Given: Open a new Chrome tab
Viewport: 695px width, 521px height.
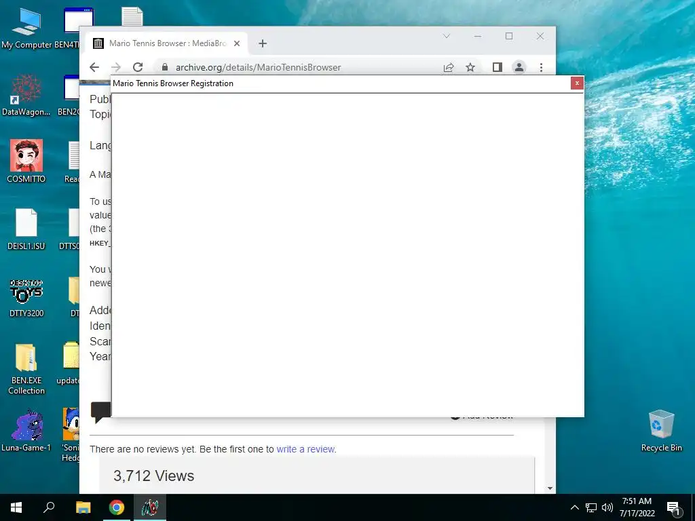Looking at the screenshot, I should pos(263,43).
